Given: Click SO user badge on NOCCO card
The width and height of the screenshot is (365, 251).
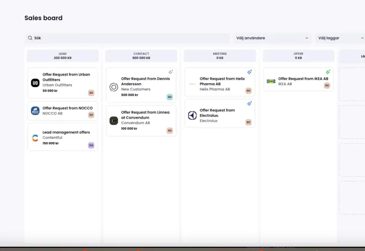Looking at the screenshot, I should point(91,115).
